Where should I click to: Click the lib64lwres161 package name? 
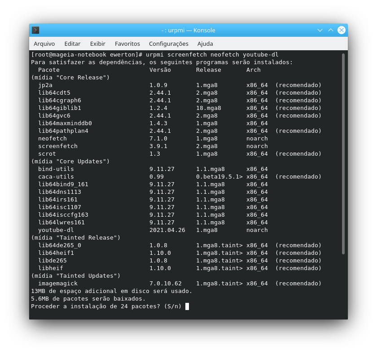click(61, 223)
